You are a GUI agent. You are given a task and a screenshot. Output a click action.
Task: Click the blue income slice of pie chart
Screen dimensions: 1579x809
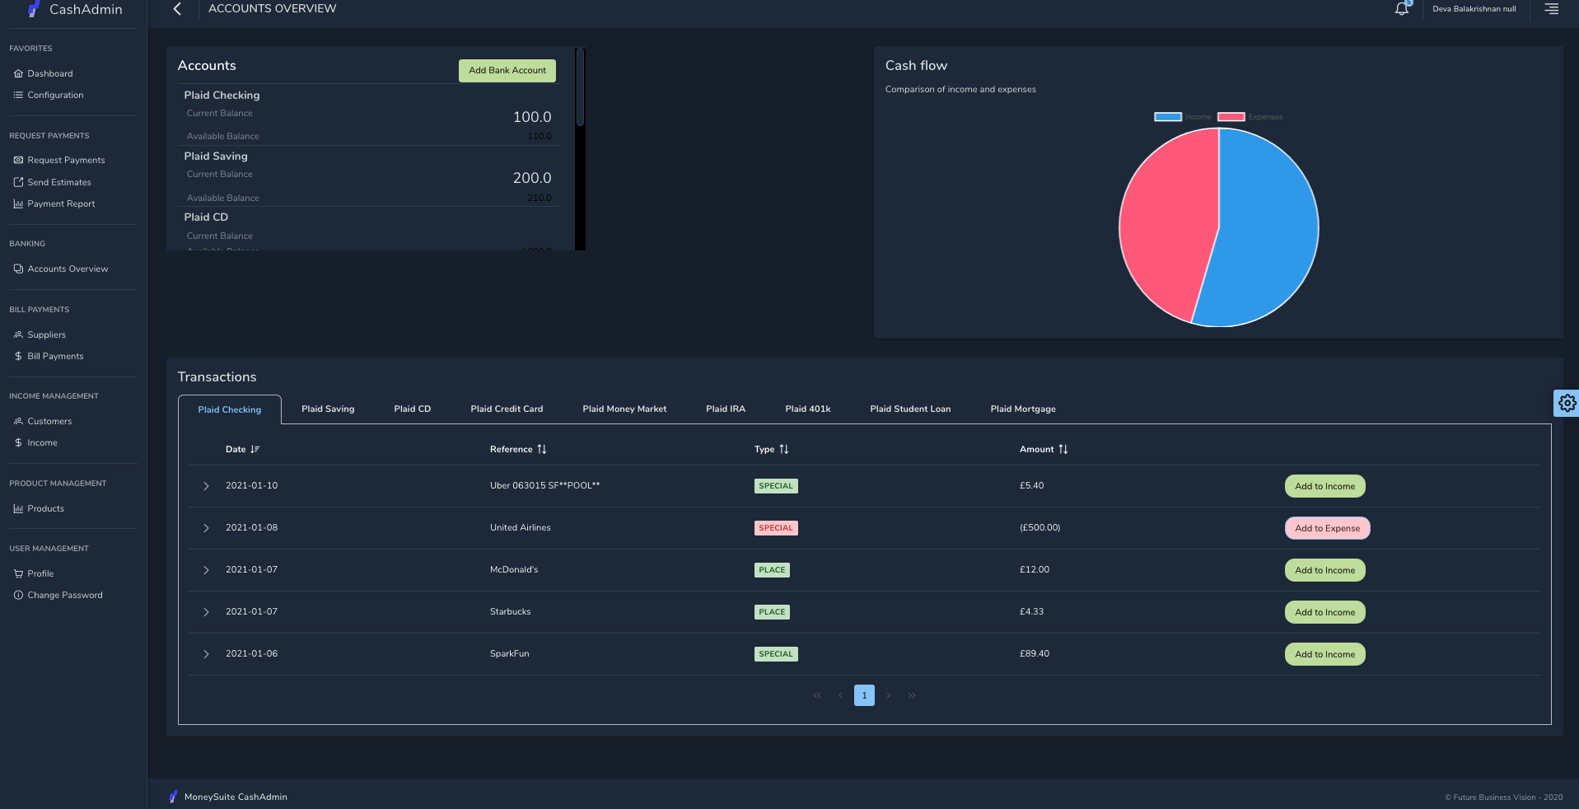1268,231
